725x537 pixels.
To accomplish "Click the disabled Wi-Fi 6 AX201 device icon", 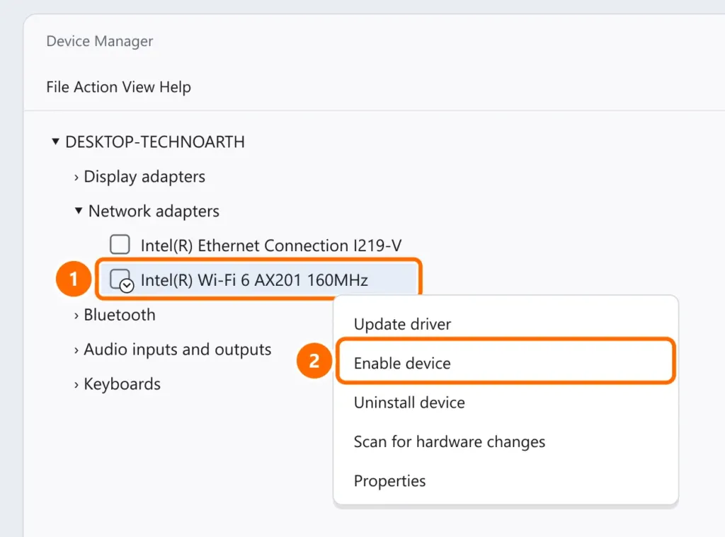I will 122,280.
